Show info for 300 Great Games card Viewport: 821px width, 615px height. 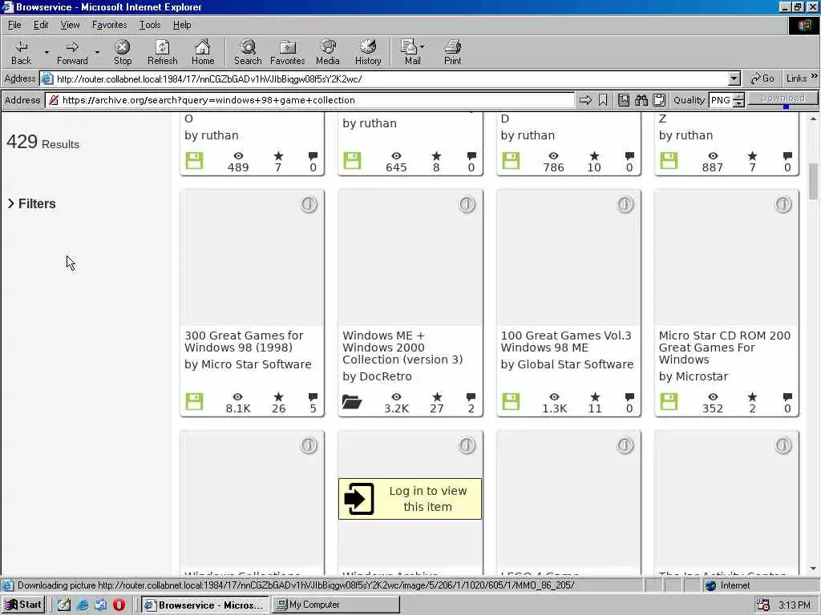tap(309, 204)
